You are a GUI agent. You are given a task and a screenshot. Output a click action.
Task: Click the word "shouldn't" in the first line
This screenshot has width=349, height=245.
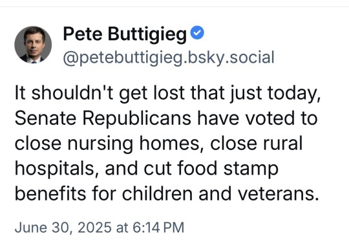(72, 92)
